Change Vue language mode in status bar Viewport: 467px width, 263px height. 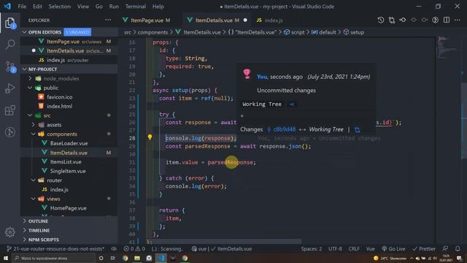coord(371,248)
